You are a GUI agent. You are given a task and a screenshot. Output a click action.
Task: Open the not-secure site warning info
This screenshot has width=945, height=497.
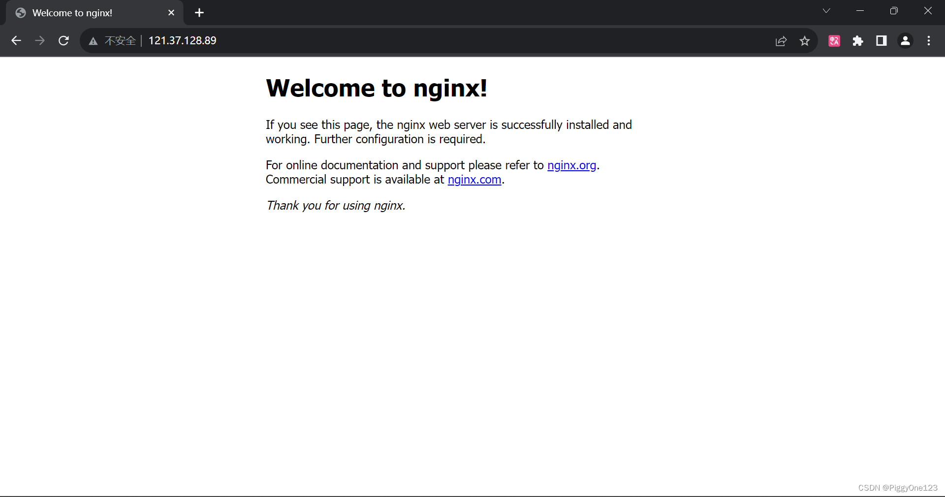click(93, 41)
